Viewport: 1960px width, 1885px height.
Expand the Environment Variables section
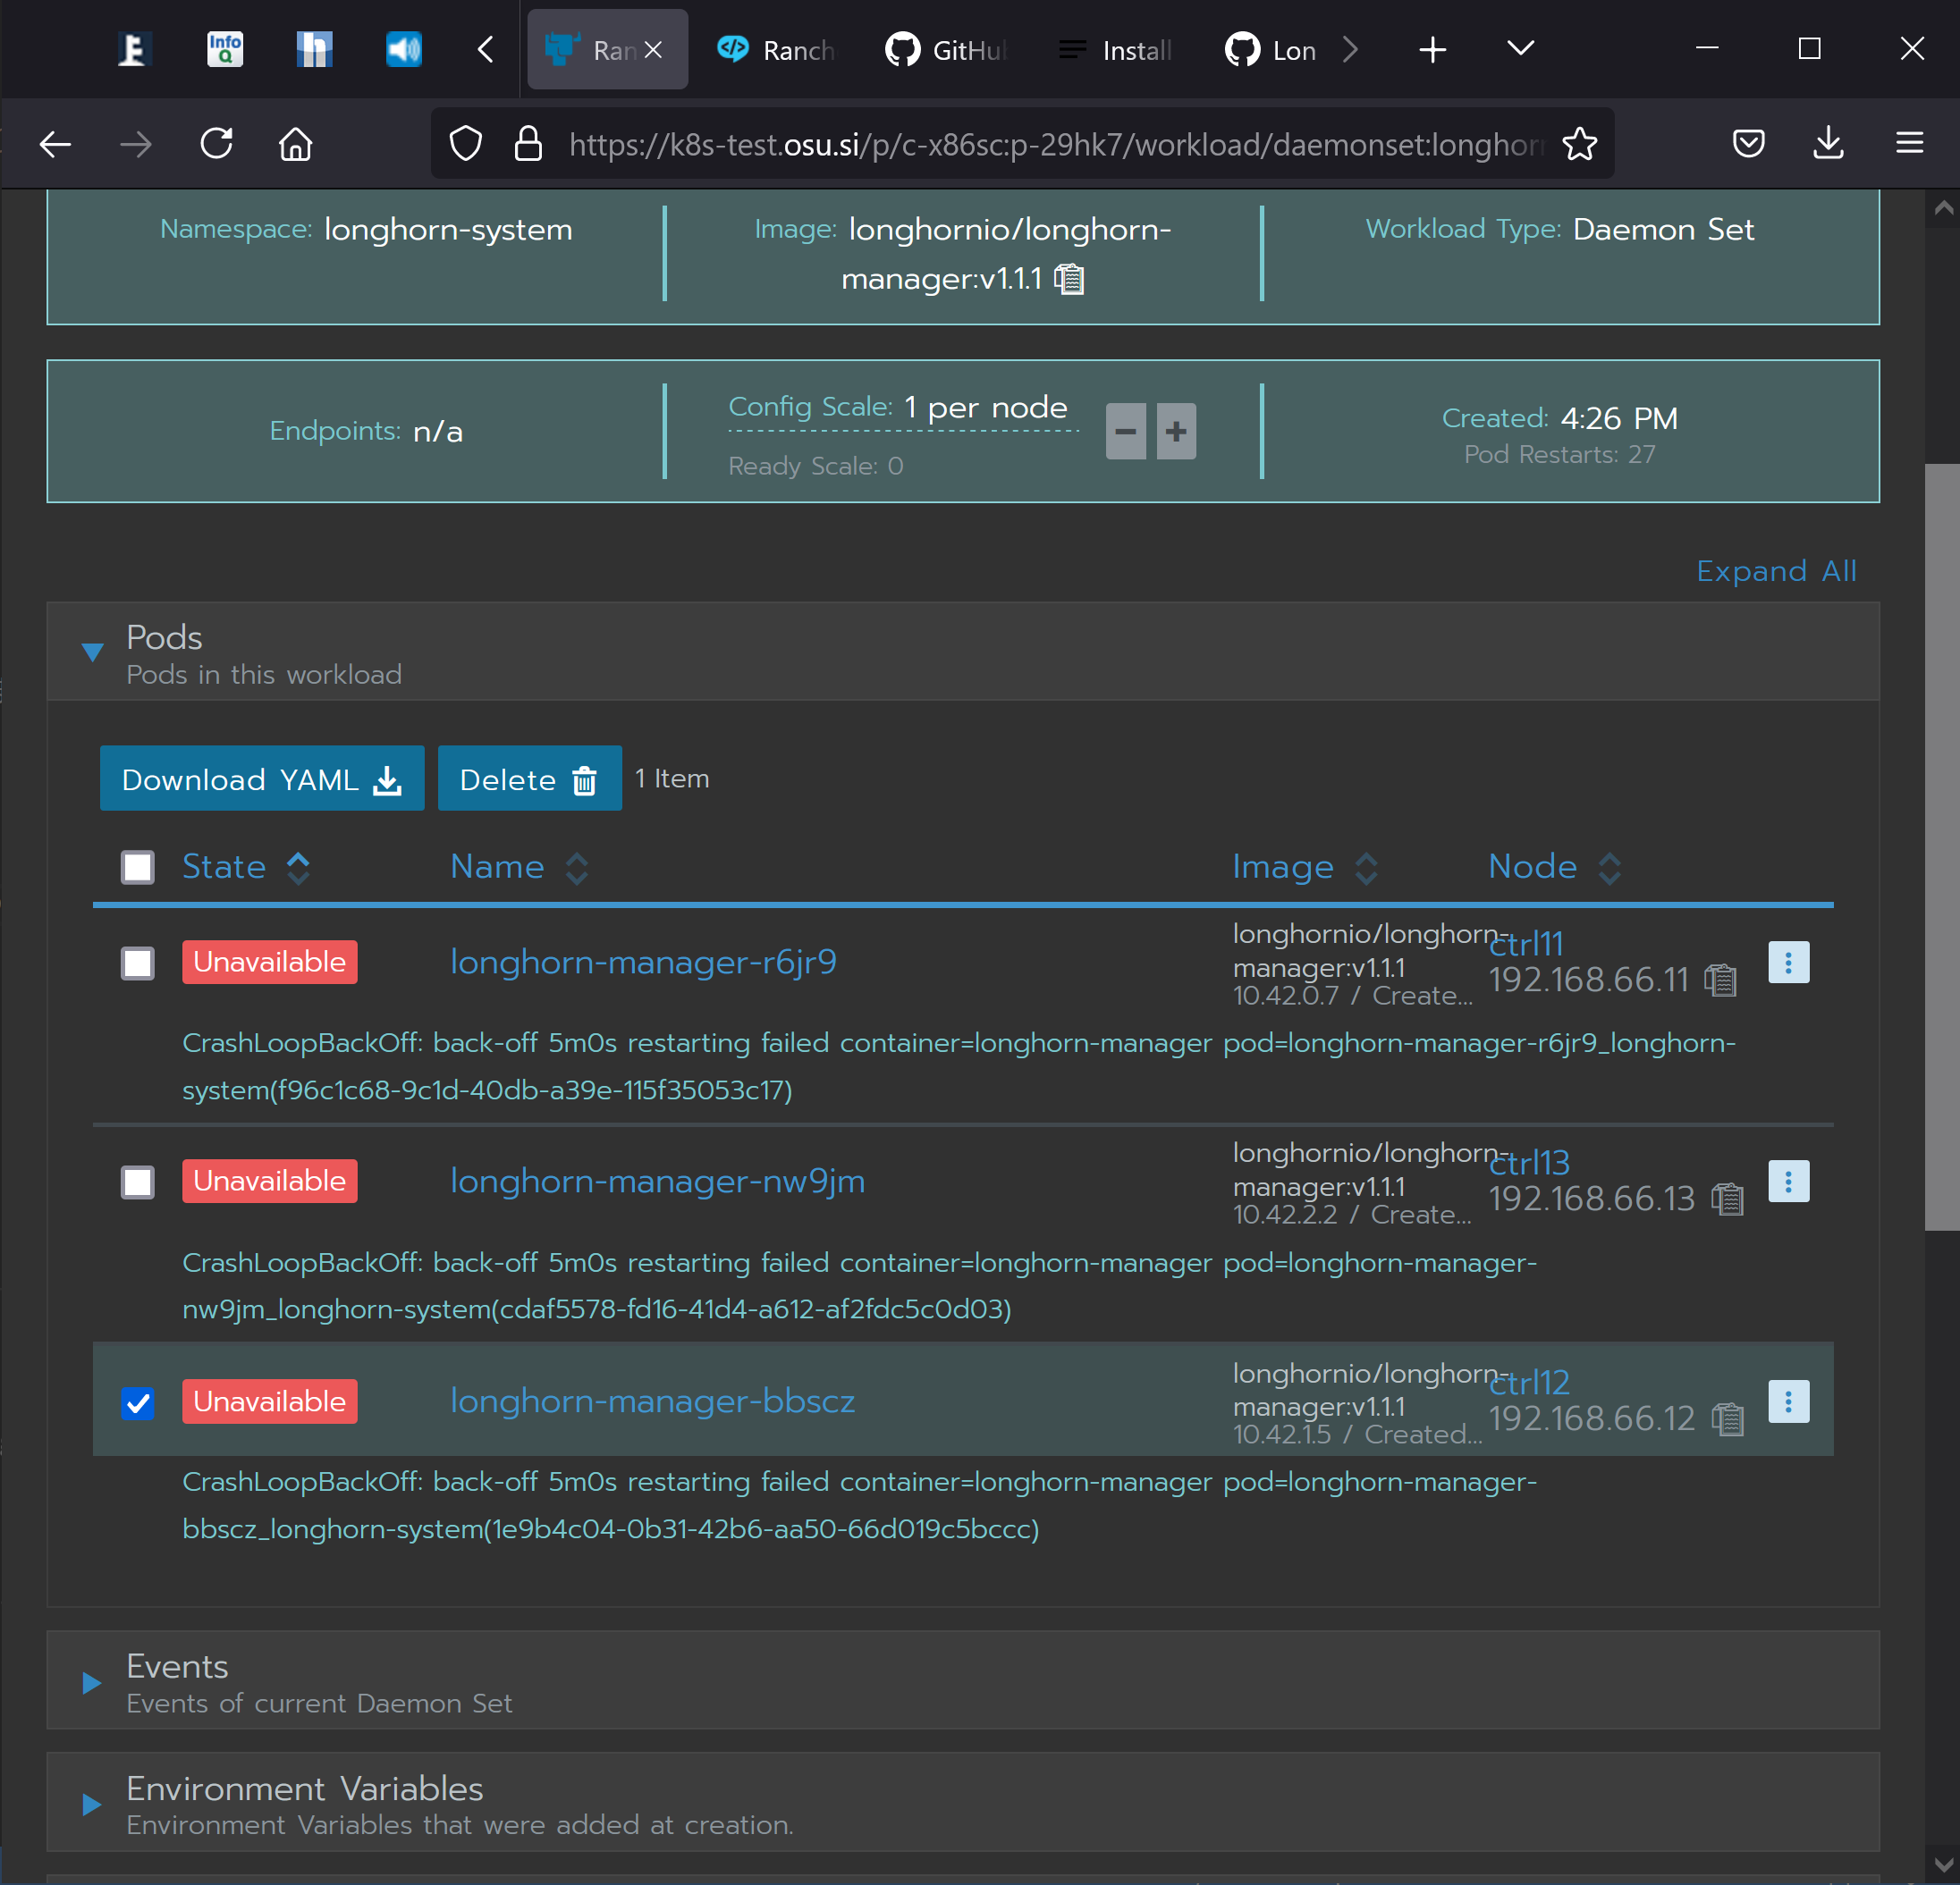click(x=92, y=1804)
